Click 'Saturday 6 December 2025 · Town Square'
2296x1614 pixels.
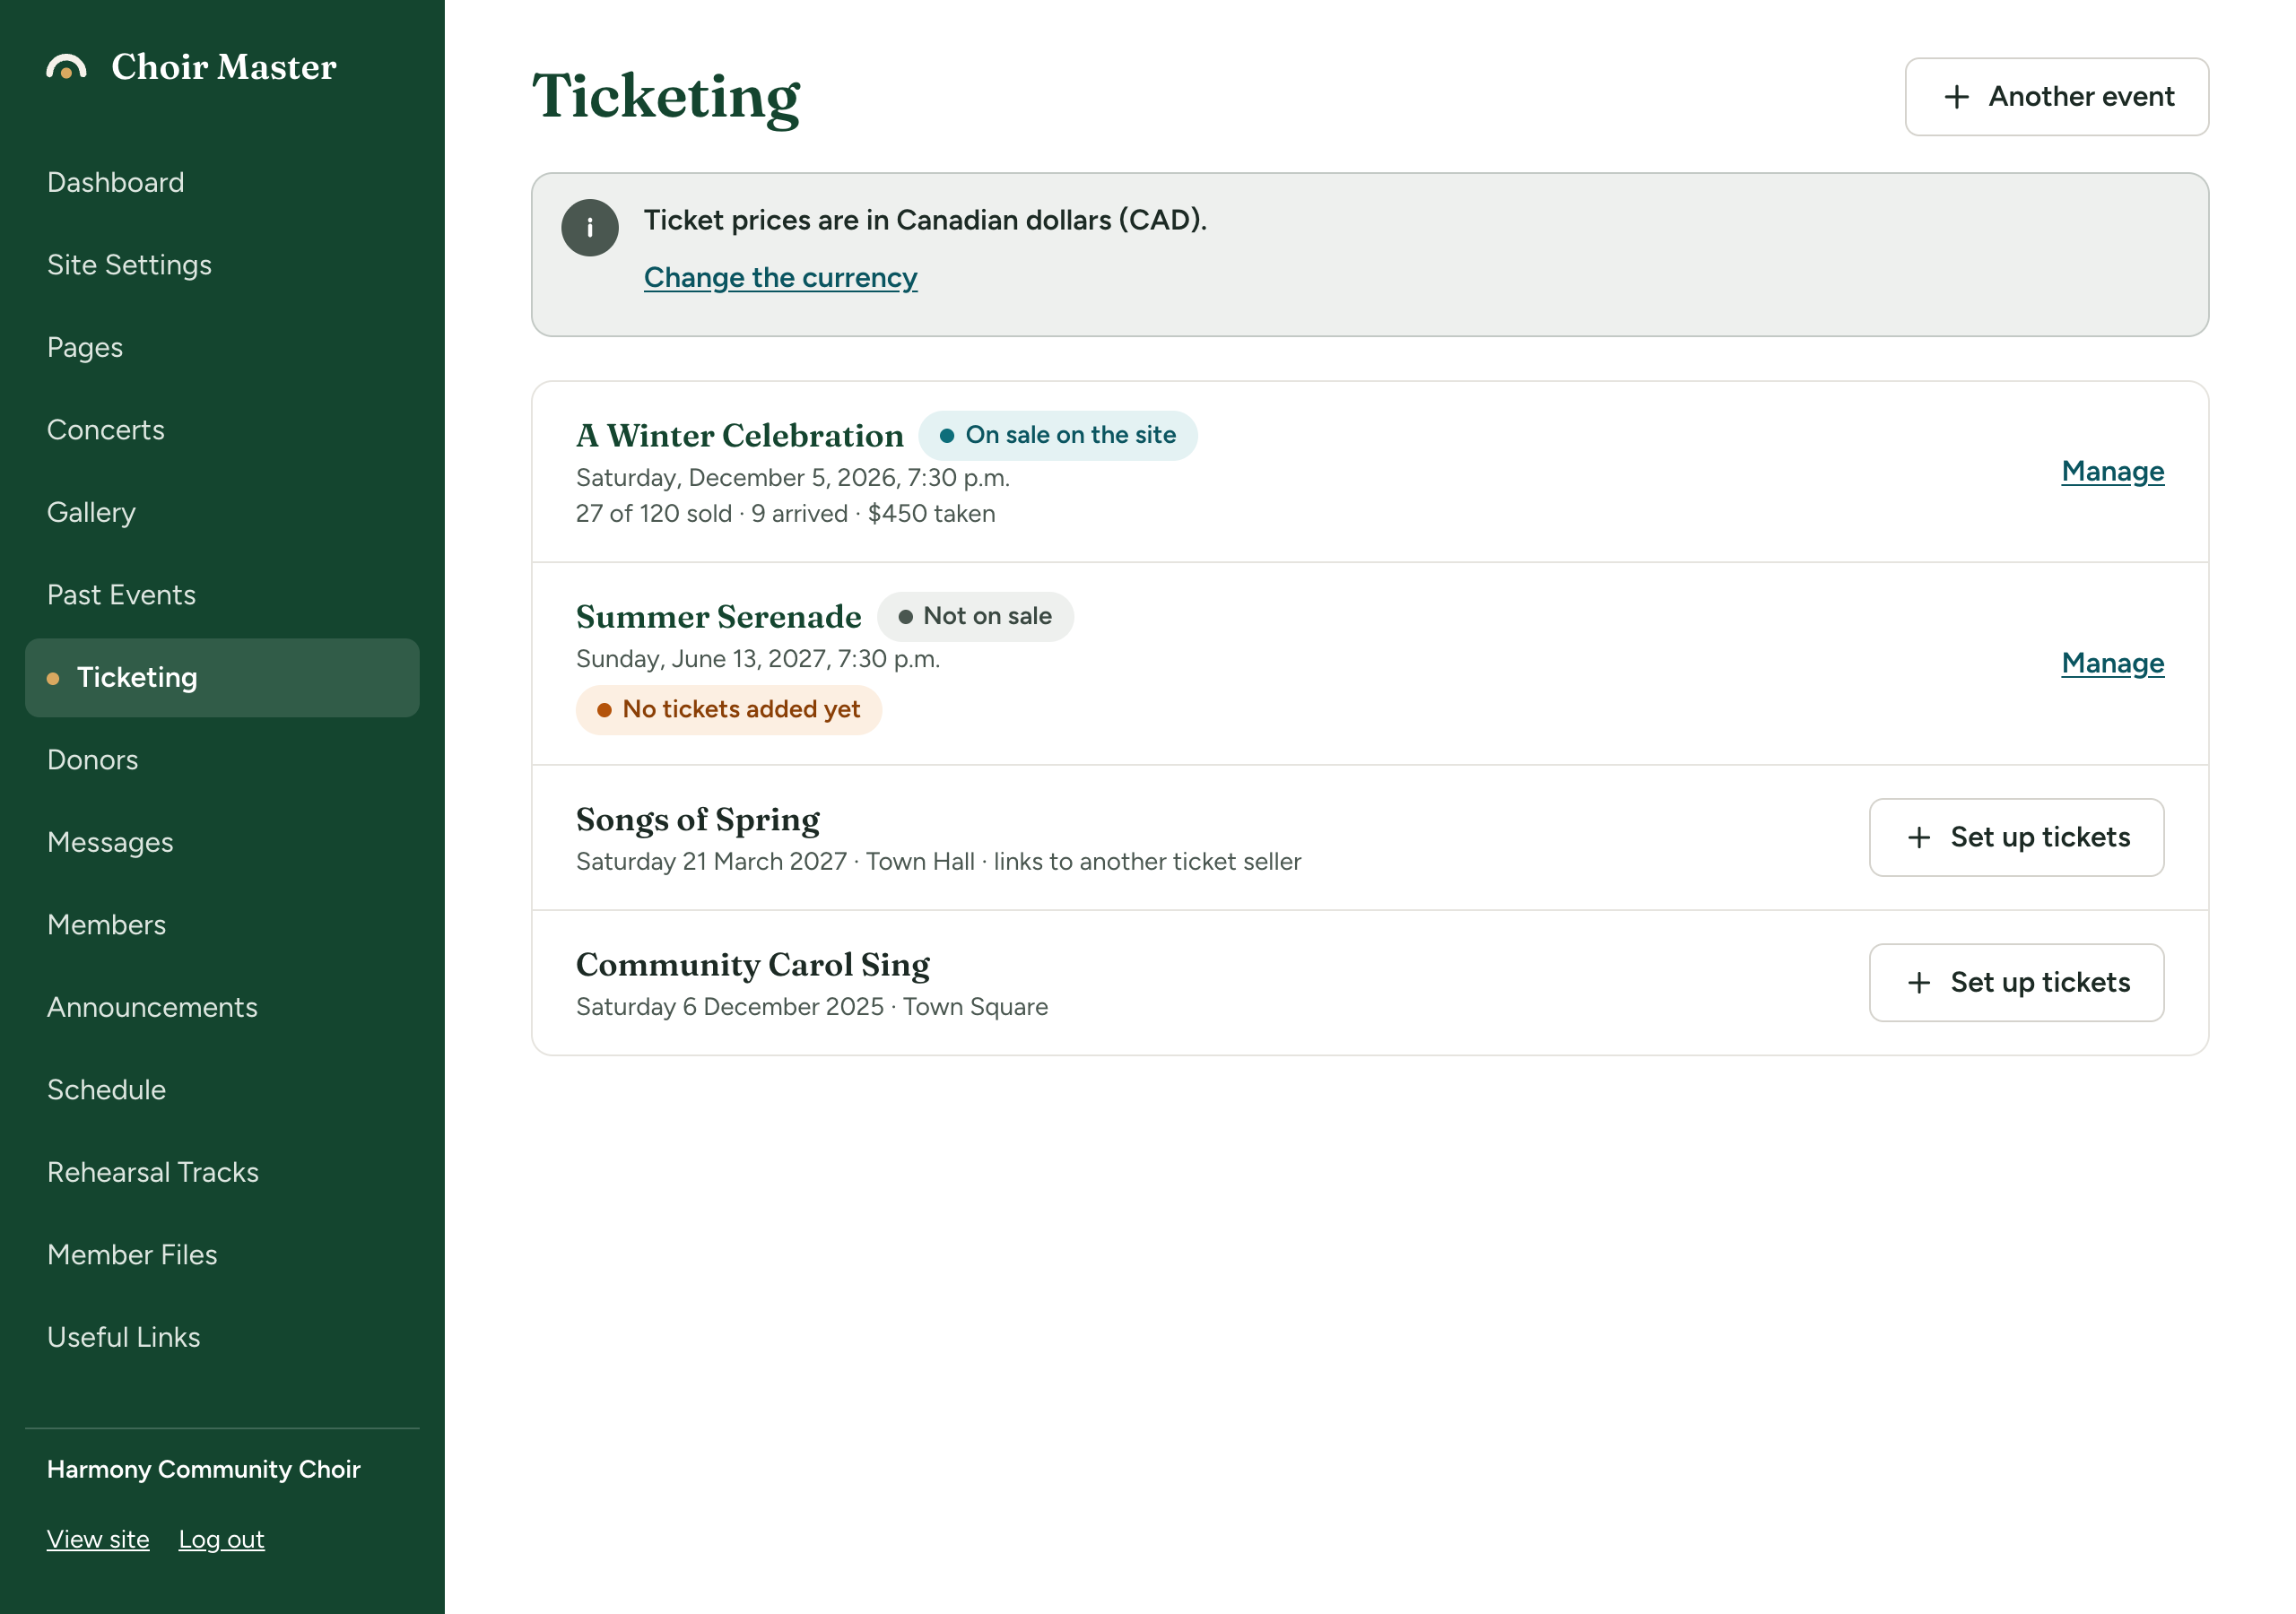811,1007
